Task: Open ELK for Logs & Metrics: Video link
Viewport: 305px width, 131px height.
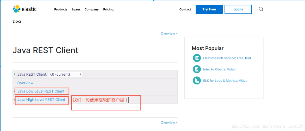Action: (x=225, y=81)
